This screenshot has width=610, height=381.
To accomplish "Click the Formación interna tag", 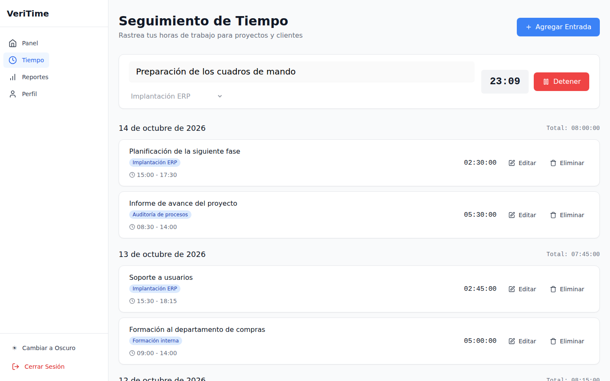I will 155,341.
